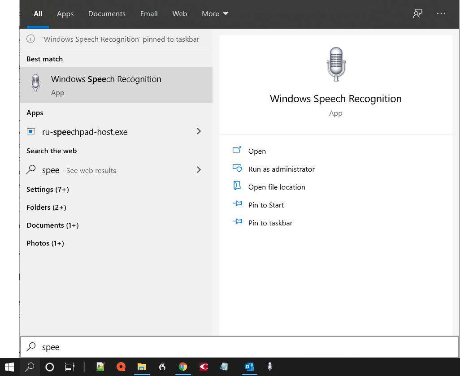This screenshot has height=376, width=460.
Task: Expand the spee web results arrow
Action: [199, 169]
